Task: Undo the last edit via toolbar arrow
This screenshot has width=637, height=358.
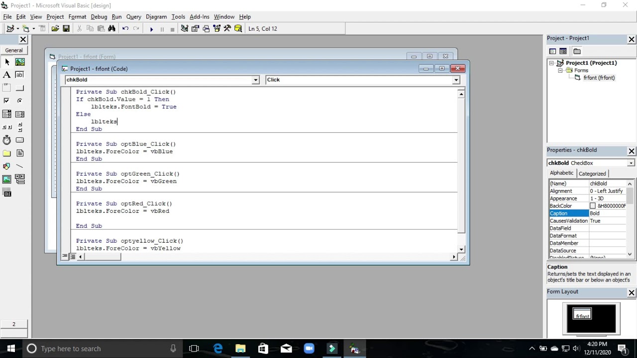Action: click(125, 29)
